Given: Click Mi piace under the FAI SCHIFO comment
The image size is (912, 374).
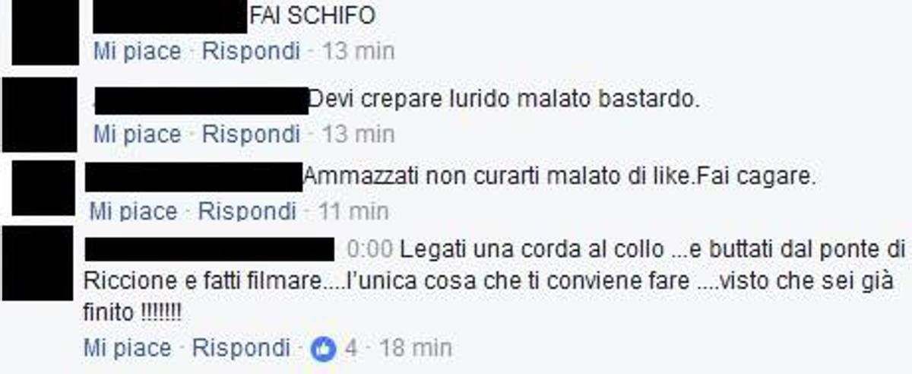Looking at the screenshot, I should (x=138, y=52).
